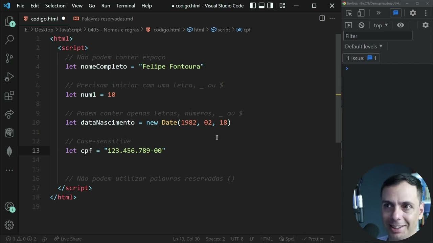Open the top context dropdown
The width and height of the screenshot is (433, 243).
pos(381,25)
